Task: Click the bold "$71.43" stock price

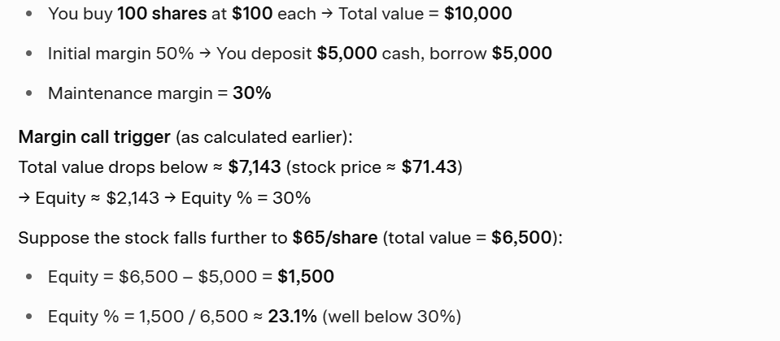Action: point(429,167)
